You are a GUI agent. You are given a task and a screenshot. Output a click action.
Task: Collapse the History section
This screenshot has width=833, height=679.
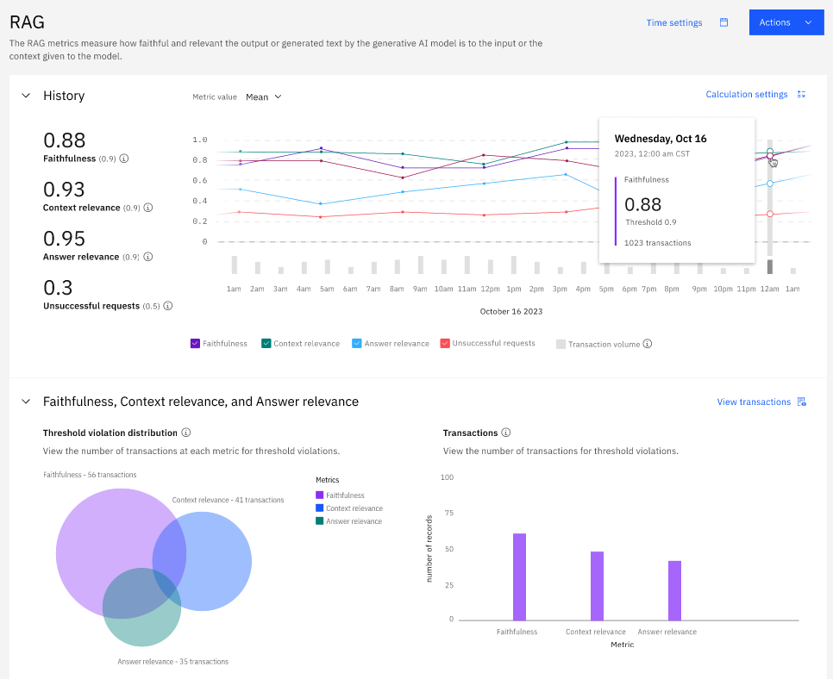coord(26,96)
